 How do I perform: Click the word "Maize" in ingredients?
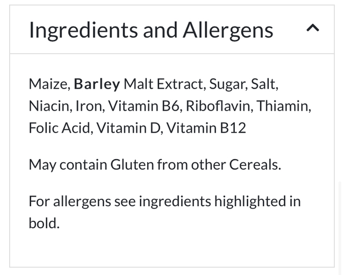(x=48, y=84)
